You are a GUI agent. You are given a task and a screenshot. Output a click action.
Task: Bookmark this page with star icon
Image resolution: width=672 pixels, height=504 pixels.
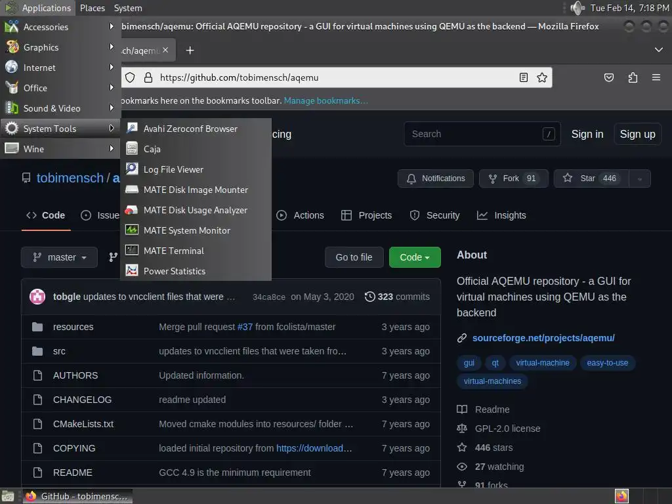(541, 77)
